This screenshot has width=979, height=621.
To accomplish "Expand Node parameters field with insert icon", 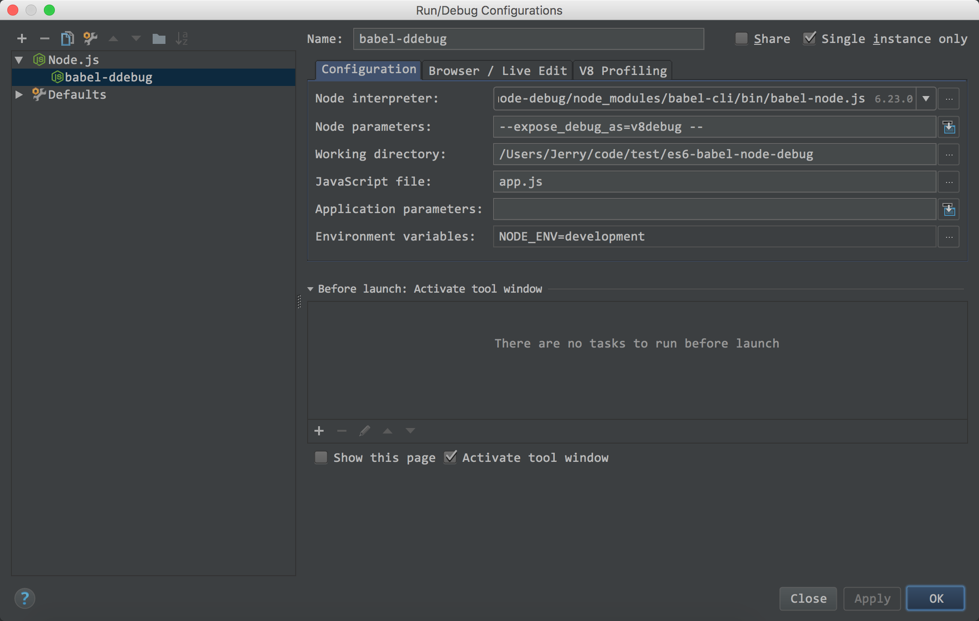I will pyautogui.click(x=949, y=127).
